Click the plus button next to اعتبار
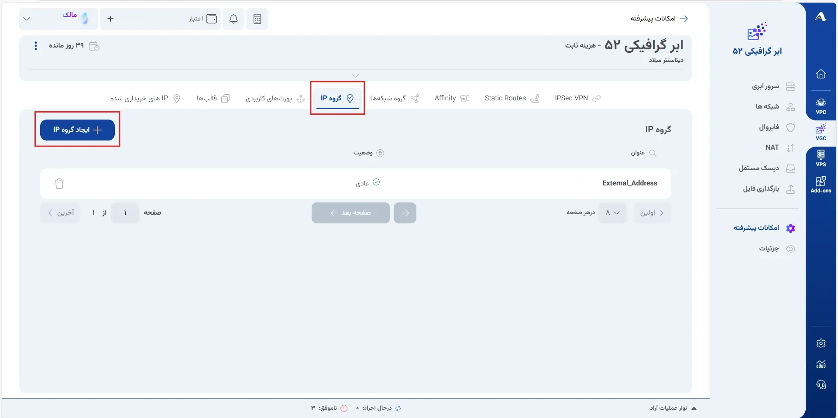The image size is (838, 418). click(110, 19)
